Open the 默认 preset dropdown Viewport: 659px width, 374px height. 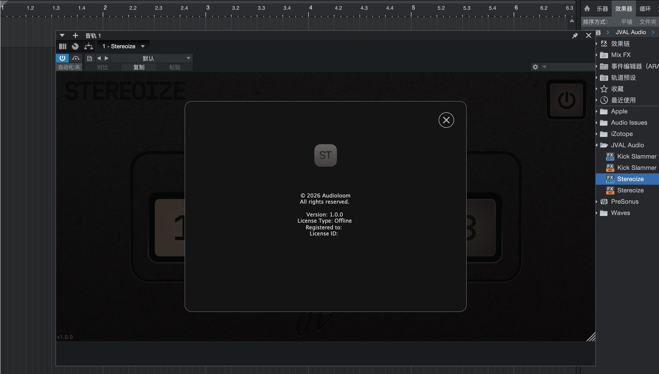(151, 58)
